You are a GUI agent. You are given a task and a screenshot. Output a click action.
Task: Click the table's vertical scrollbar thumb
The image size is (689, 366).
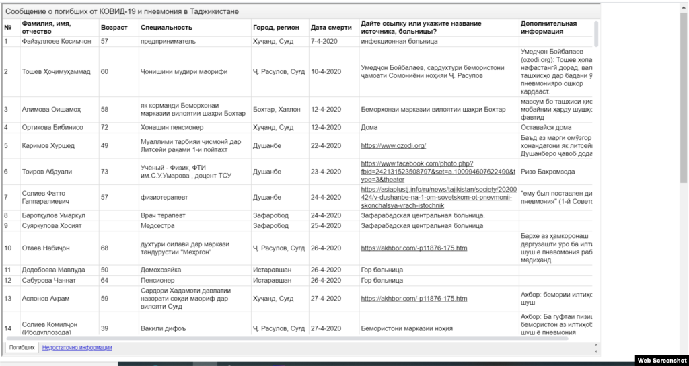(596, 34)
